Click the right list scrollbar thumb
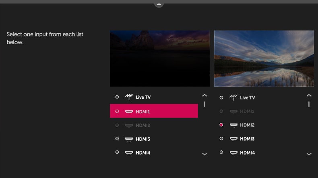The image size is (318, 178). pyautogui.click(x=309, y=104)
